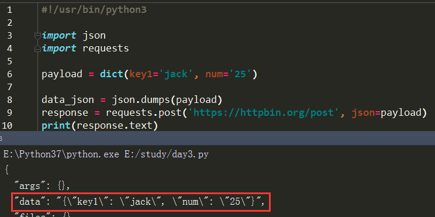435x217 pixels.
Task: Click the 'https://httpbin.org/post' URL string
Action: tap(263, 113)
